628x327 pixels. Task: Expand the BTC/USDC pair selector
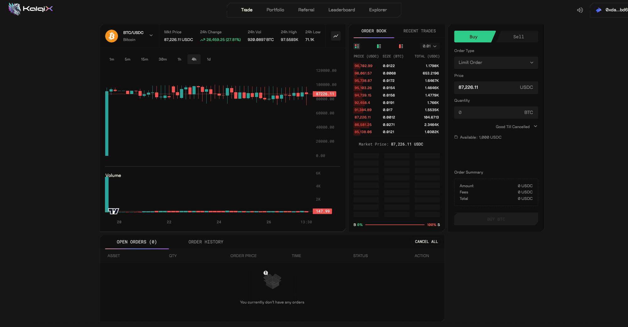(x=151, y=35)
